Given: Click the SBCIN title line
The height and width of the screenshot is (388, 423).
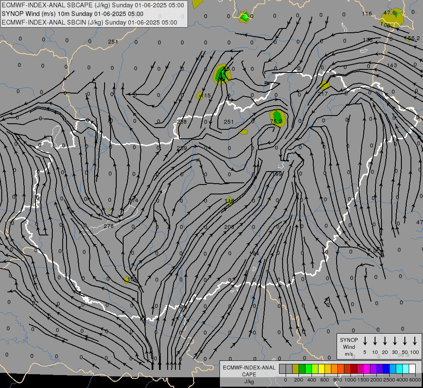Looking at the screenshot, I should [x=89, y=22].
